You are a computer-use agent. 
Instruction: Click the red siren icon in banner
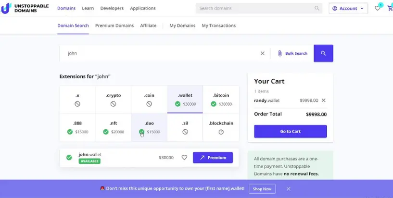[102, 188]
